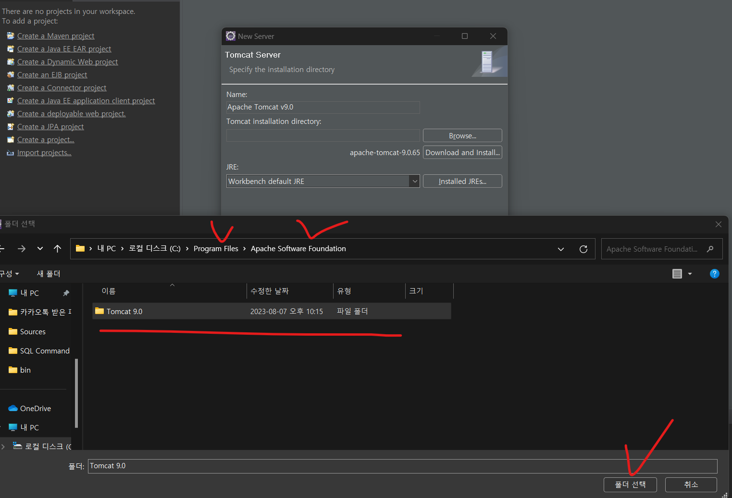732x498 pixels.
Task: Click the Create a Dynamic Web project icon
Action: coord(11,61)
